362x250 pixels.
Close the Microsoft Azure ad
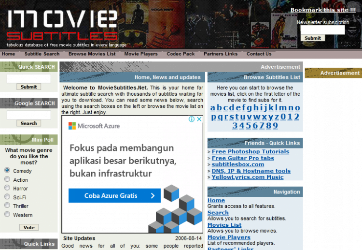pos(199,119)
